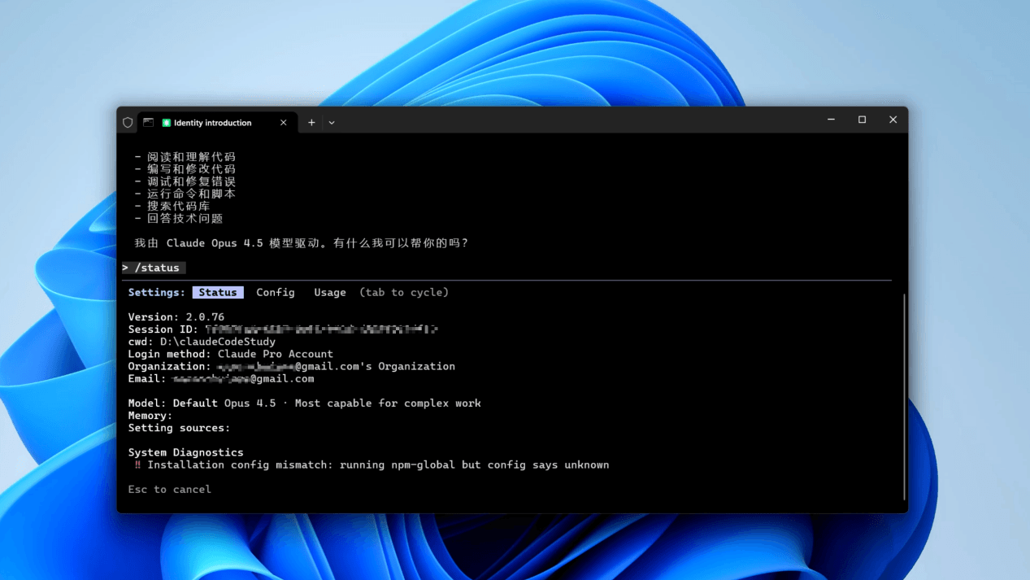Screen dimensions: 1030x580
Task: Minimize the terminal window
Action: tap(831, 120)
